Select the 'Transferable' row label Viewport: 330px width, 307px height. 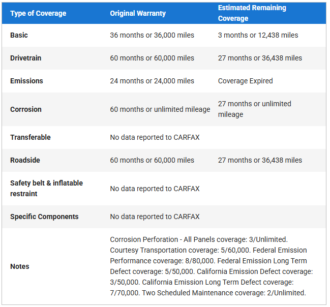(x=31, y=137)
